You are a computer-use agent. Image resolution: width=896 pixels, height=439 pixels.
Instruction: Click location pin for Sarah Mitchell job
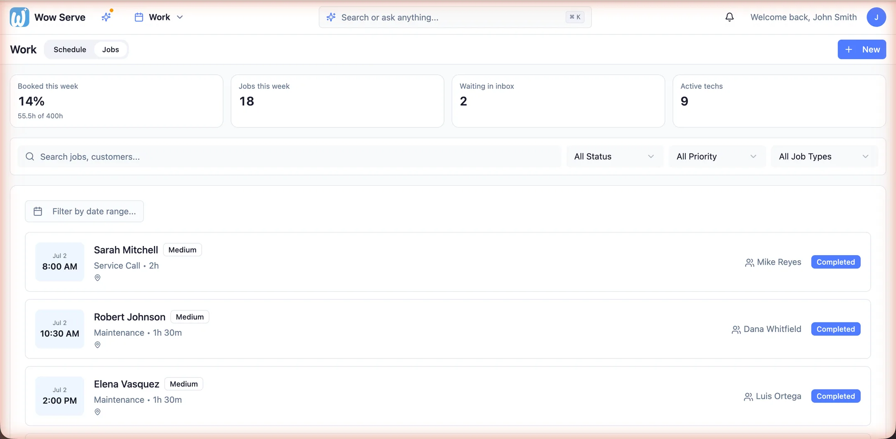97,278
